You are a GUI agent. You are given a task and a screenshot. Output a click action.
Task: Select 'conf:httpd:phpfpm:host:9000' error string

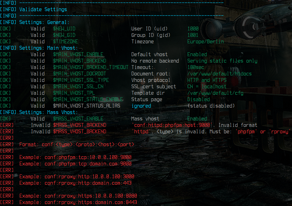172,125
